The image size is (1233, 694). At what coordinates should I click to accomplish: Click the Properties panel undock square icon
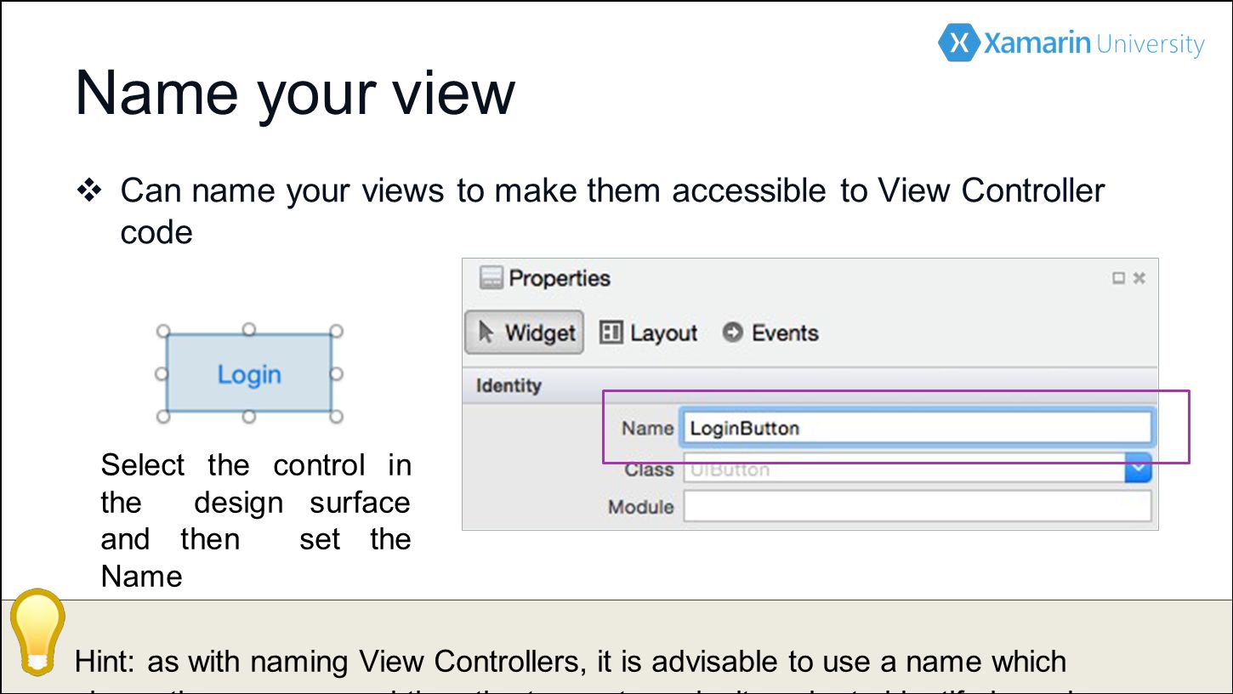(1118, 278)
